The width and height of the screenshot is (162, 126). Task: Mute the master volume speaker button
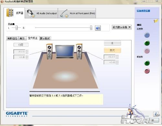(98, 28)
